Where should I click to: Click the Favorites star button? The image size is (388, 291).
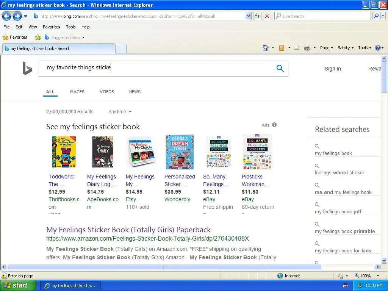[15, 38]
